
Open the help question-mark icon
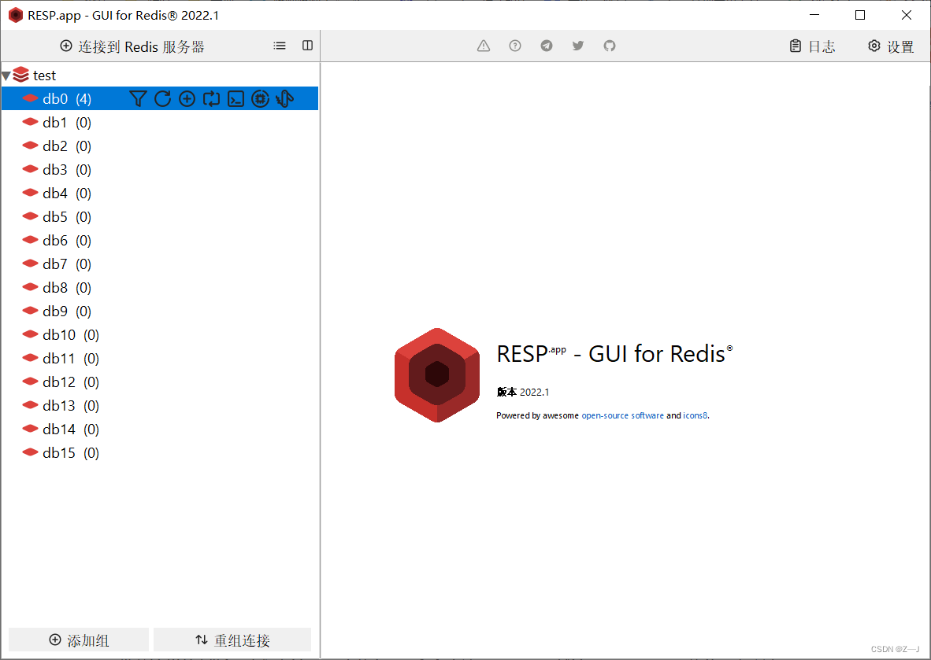pyautogui.click(x=514, y=46)
